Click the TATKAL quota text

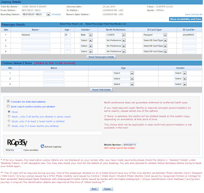click(160, 10)
